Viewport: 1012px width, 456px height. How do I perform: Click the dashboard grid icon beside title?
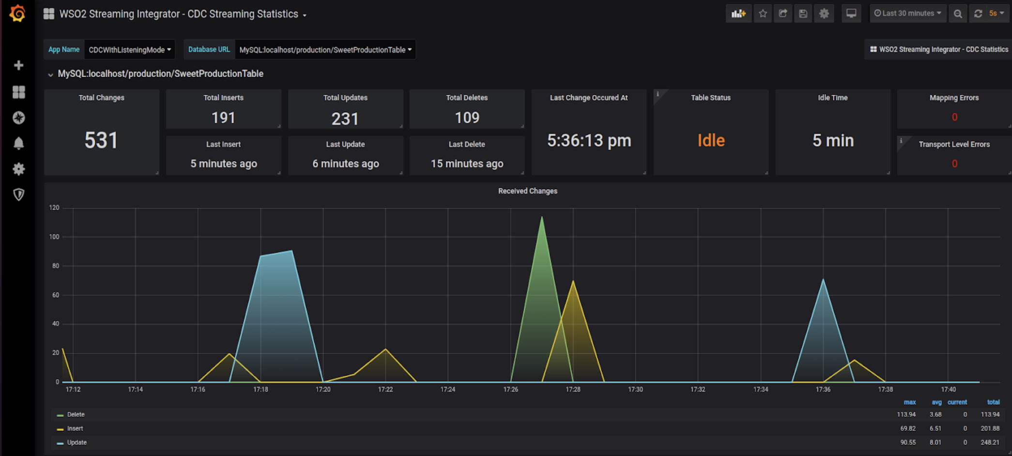click(x=48, y=14)
